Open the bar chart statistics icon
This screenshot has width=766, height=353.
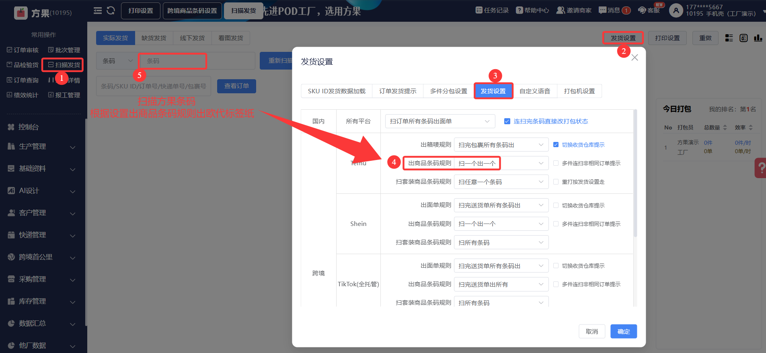pyautogui.click(x=758, y=38)
